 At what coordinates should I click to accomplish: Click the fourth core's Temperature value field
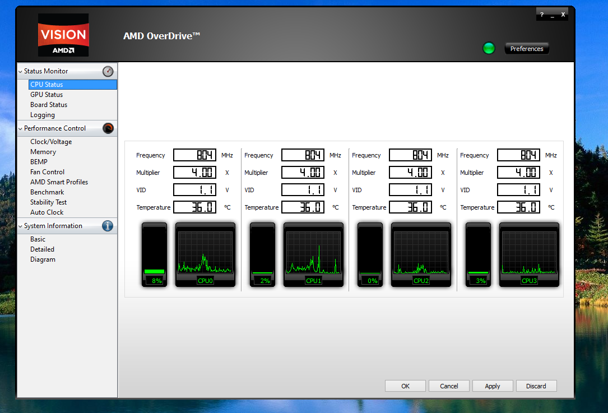pos(518,207)
